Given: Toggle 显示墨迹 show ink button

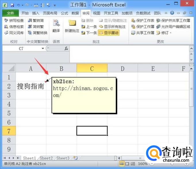Looking at the screenshot, I should click(109, 33).
